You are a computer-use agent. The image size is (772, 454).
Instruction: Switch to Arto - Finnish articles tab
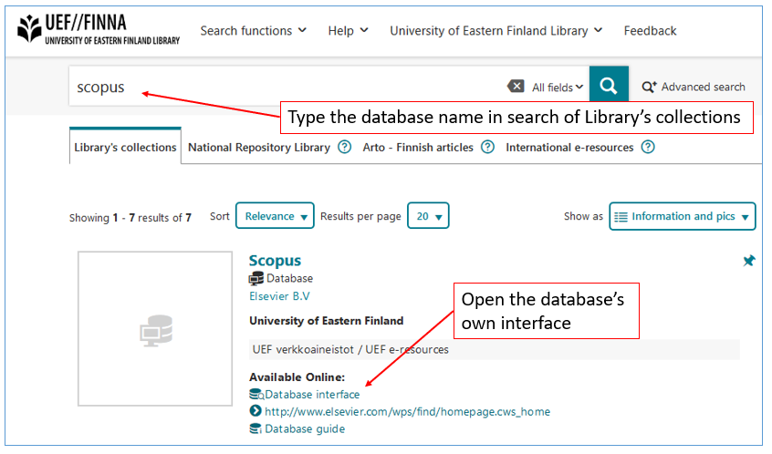[418, 147]
